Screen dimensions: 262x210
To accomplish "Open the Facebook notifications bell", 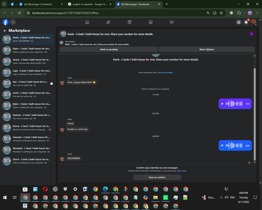I will 246,22.
